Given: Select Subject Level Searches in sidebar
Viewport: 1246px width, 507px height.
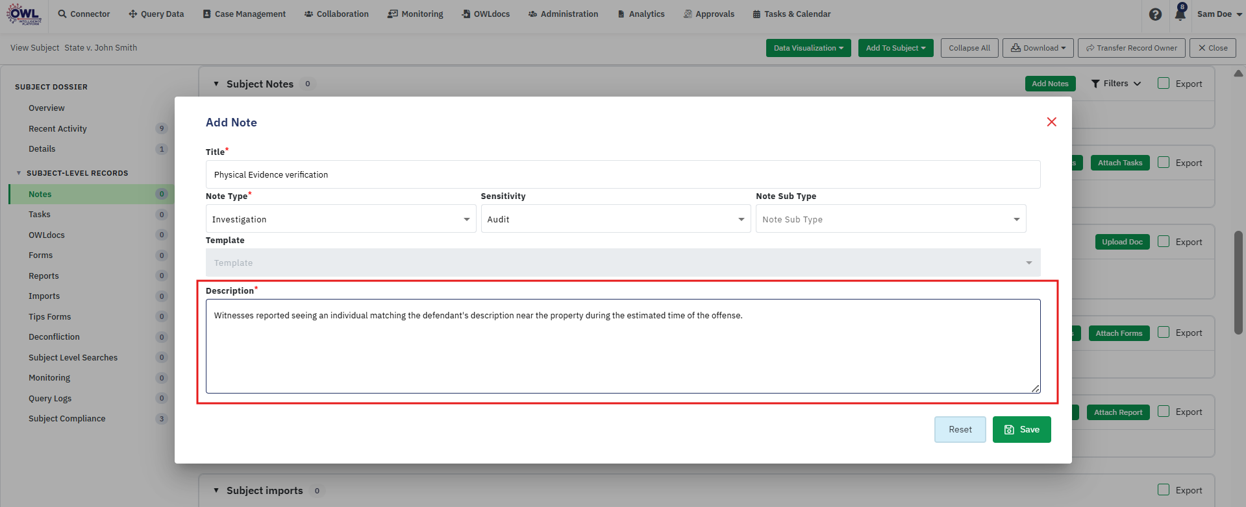Looking at the screenshot, I should click(x=73, y=358).
